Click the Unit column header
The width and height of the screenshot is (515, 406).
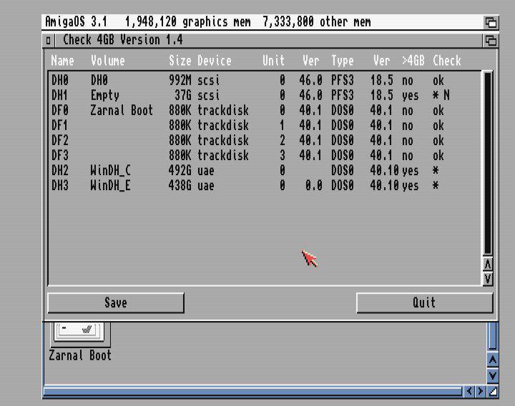(273, 61)
